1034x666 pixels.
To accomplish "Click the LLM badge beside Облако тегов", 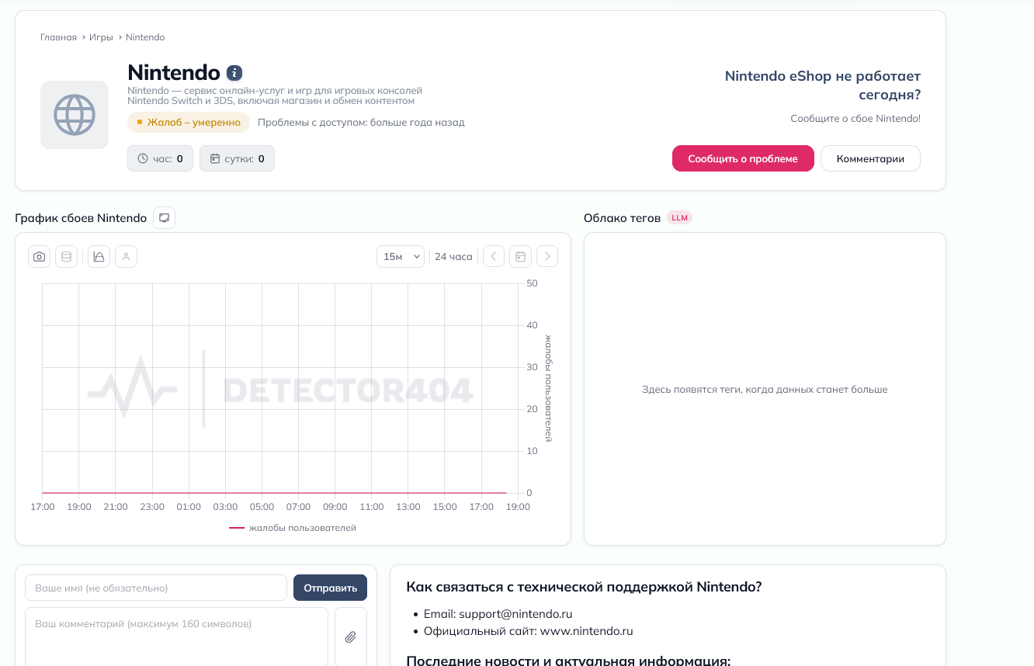I will (679, 218).
